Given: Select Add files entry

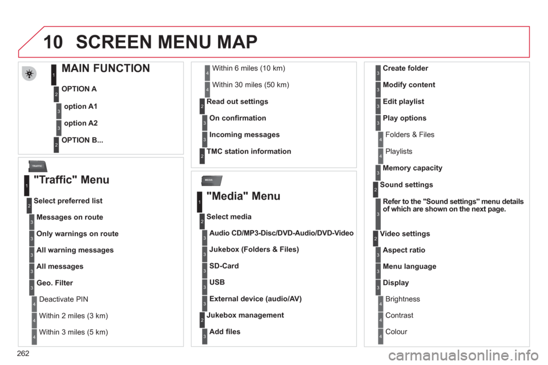Looking at the screenshot, I should click(x=225, y=332).
